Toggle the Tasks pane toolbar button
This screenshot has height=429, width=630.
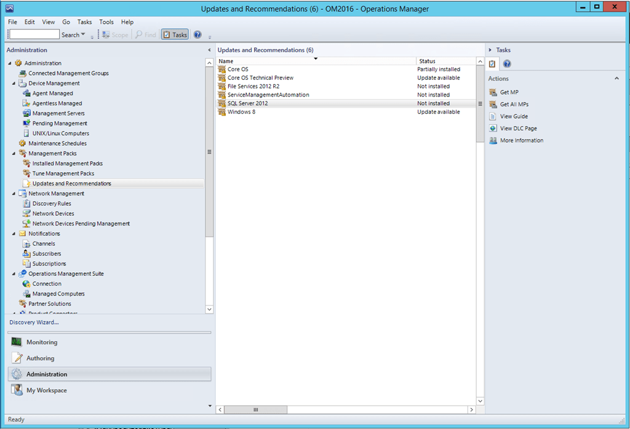pyautogui.click(x=175, y=34)
